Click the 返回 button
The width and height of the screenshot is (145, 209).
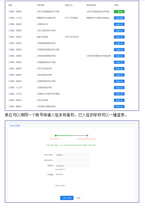click(79, 198)
